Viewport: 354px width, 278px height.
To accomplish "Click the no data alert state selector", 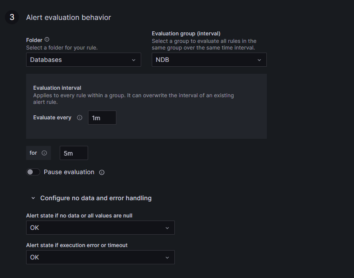I will click(x=100, y=228).
